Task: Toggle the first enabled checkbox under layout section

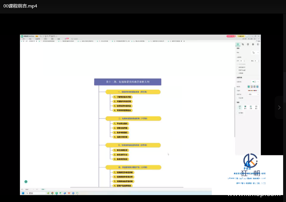Action: pyautogui.click(x=237, y=67)
